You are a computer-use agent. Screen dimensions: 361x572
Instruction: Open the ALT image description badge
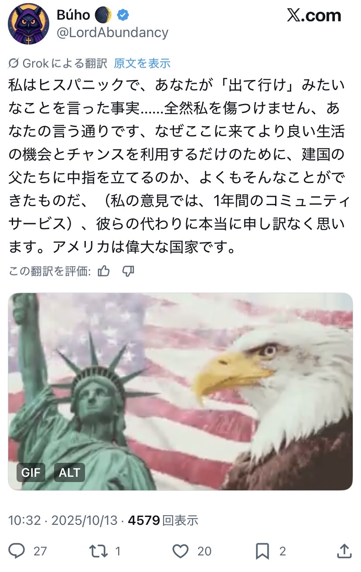pyautogui.click(x=69, y=472)
